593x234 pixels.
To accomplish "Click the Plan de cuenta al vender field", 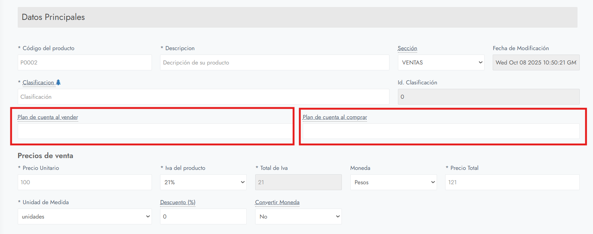I will [x=154, y=131].
